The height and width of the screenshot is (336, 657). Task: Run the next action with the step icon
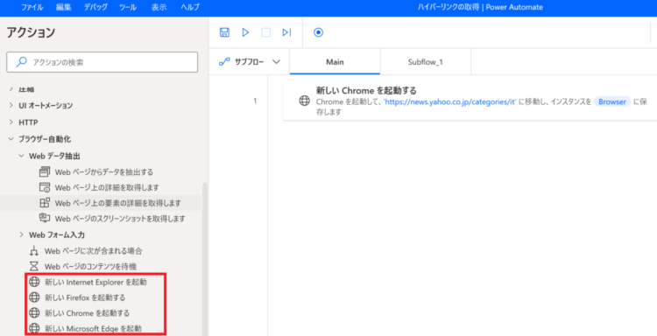pyautogui.click(x=286, y=32)
